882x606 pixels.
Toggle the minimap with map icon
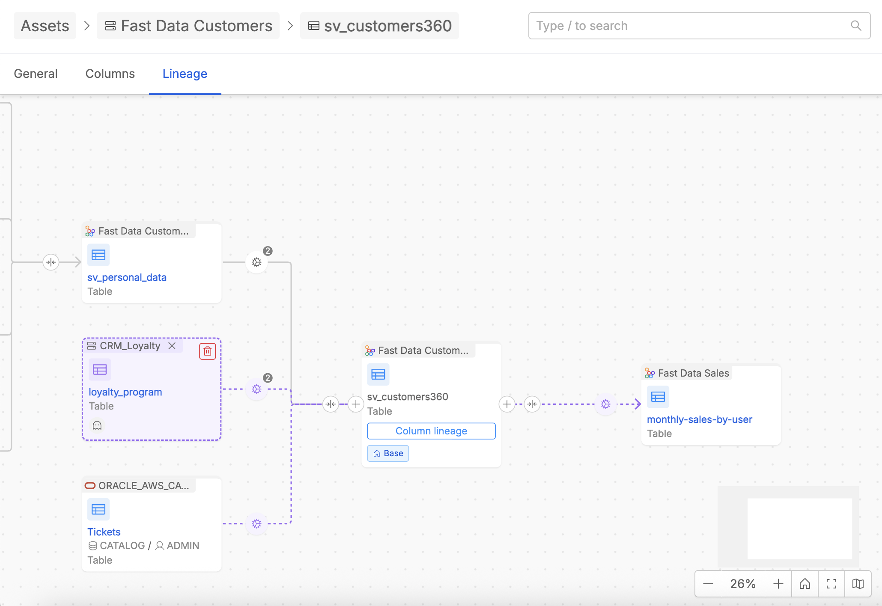[858, 584]
